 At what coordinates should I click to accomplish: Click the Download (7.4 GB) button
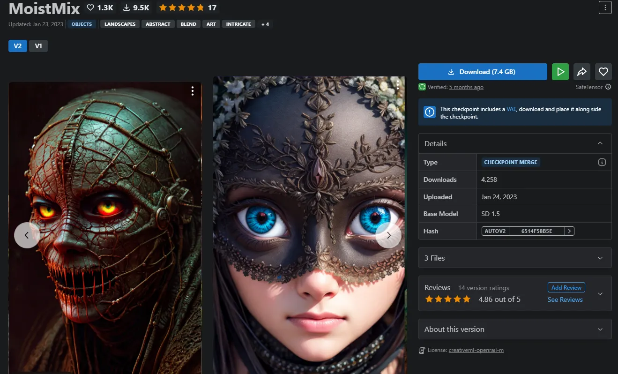(483, 72)
